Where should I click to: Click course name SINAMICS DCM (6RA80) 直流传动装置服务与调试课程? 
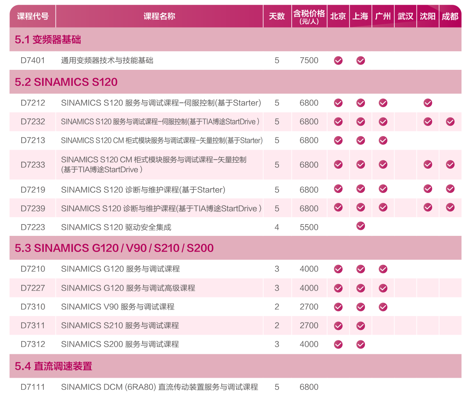[159, 387]
